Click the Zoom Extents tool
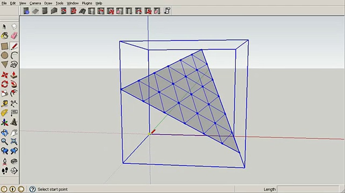345x193 pixels. click(x=14, y=142)
